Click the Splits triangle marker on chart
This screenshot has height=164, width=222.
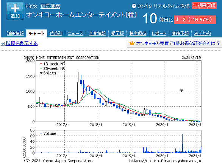pos(181,90)
